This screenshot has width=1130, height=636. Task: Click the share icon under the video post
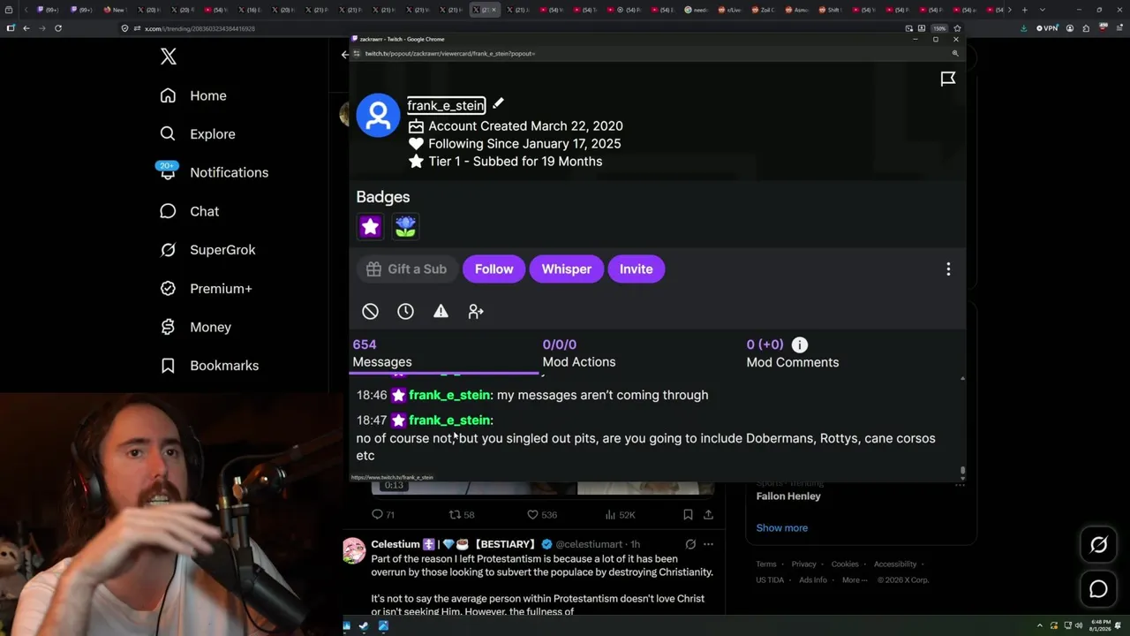coord(708,514)
